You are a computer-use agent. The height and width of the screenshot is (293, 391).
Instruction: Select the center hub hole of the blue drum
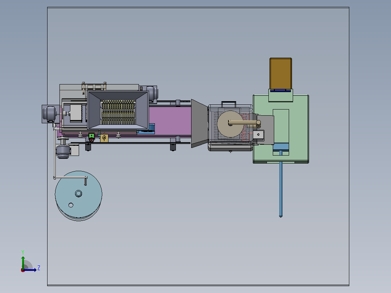(79, 194)
